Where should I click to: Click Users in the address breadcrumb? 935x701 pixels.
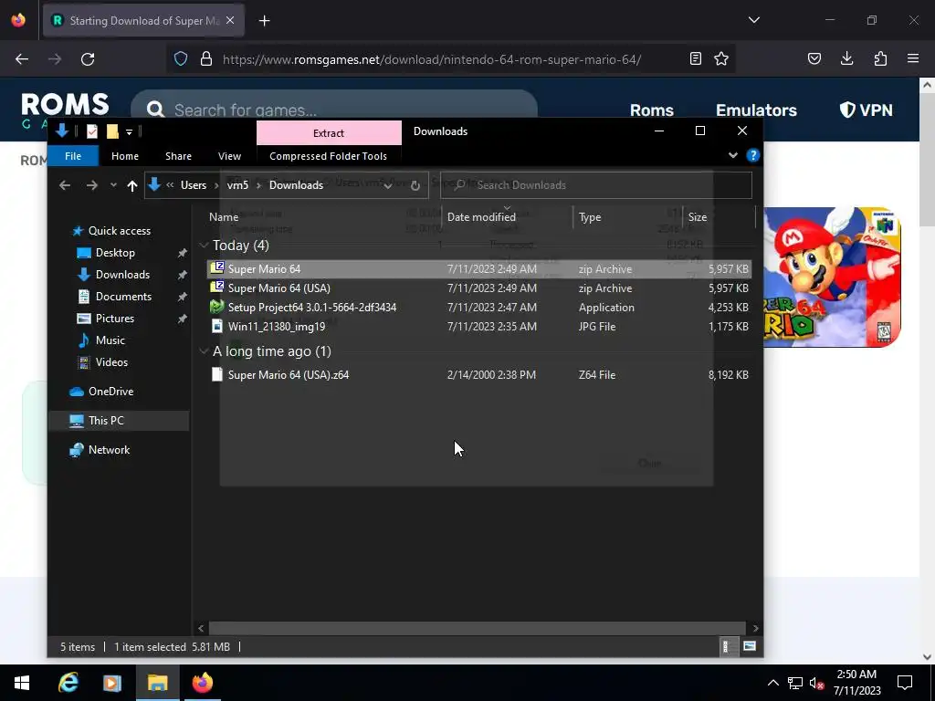[194, 184]
